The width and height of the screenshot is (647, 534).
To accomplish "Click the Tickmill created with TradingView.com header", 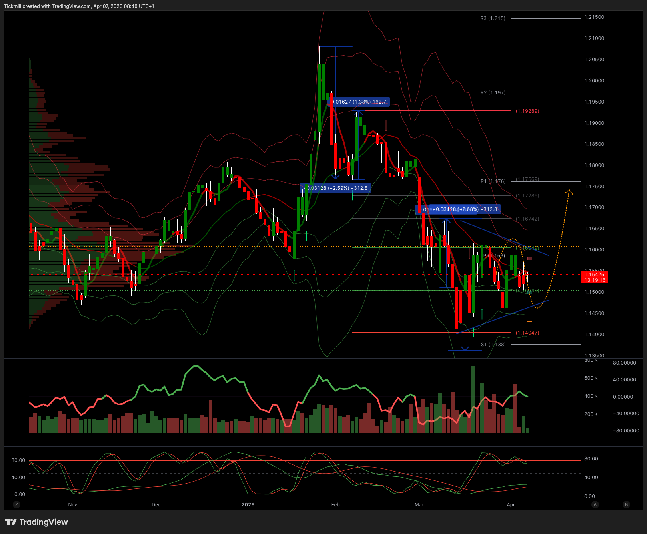I will (79, 6).
